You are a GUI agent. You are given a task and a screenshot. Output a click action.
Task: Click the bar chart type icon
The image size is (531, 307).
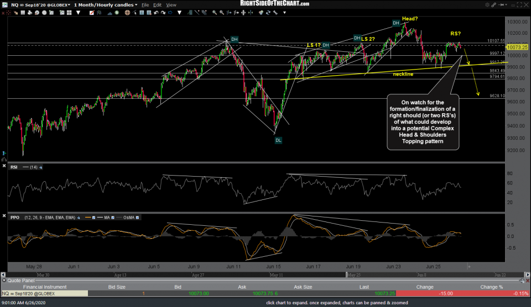pos(99,13)
